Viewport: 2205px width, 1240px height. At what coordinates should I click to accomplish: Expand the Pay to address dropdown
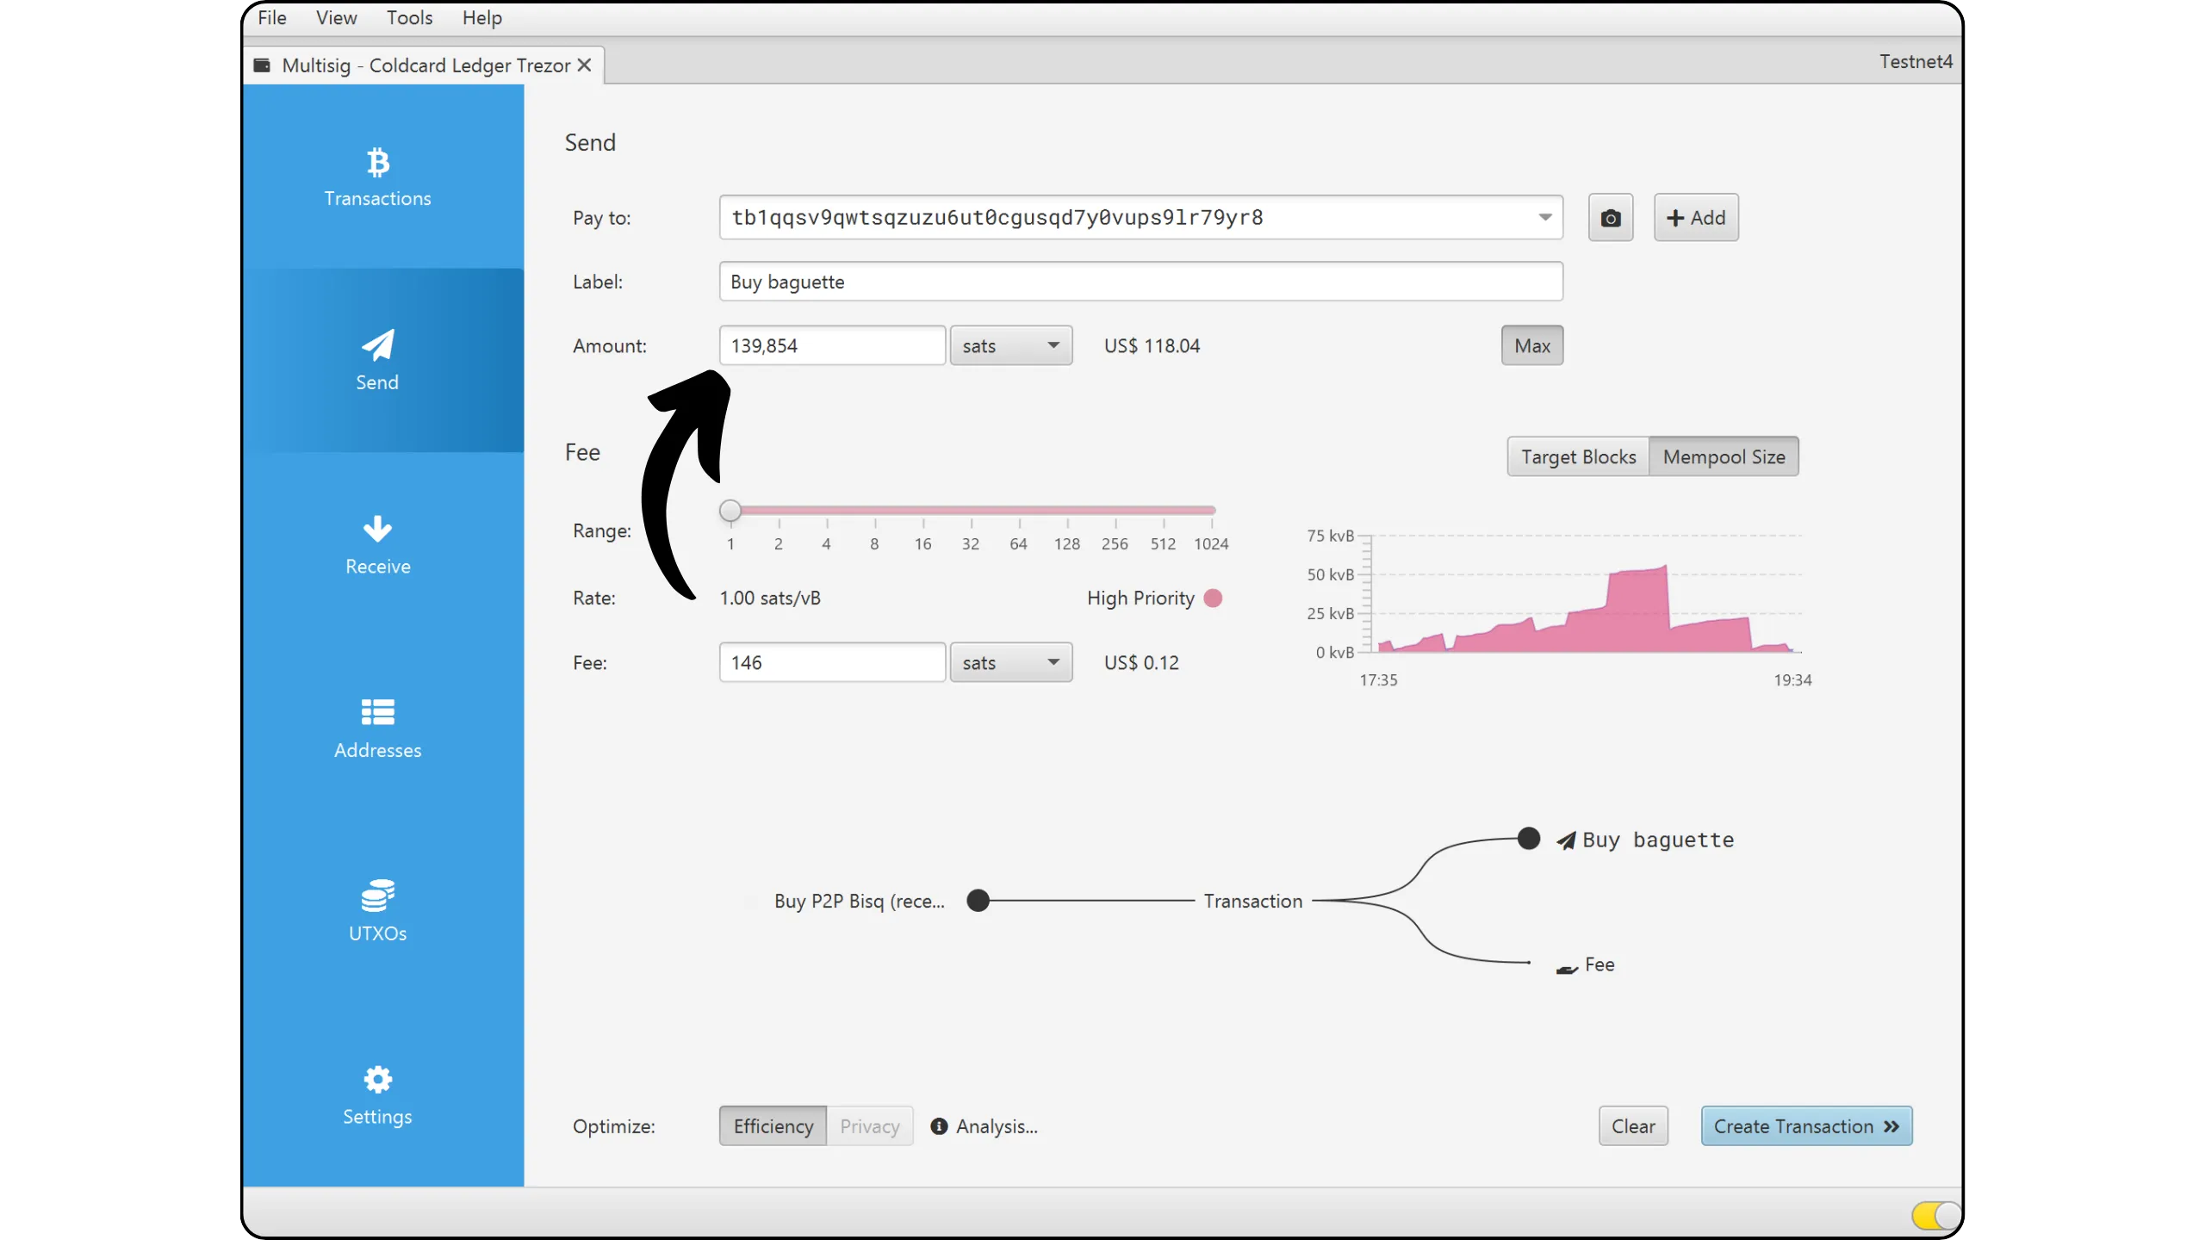tap(1545, 217)
